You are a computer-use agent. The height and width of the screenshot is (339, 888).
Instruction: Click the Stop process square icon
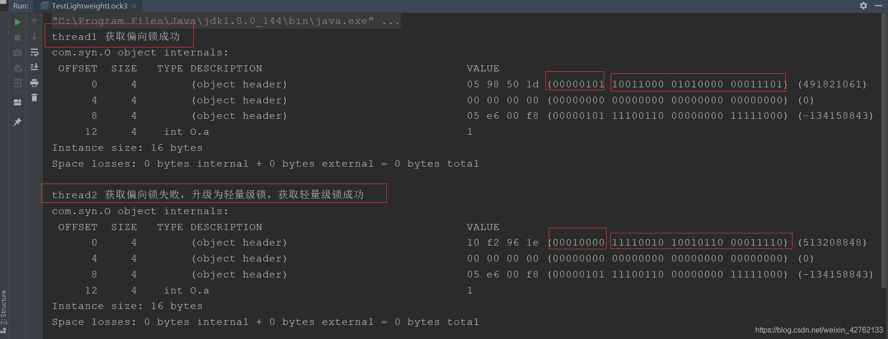pyautogui.click(x=17, y=37)
